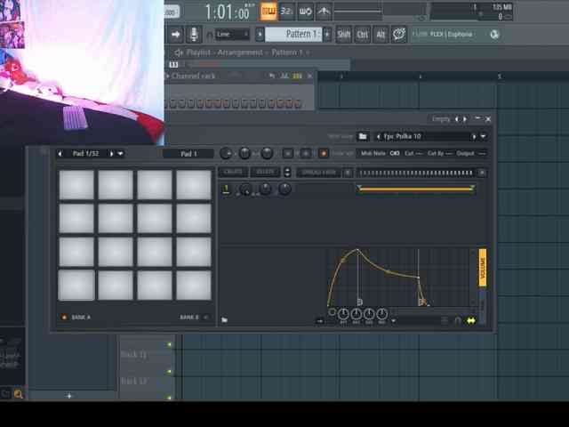
Task: Click the yellow double-arrow icon under envelope
Action: pyautogui.click(x=470, y=320)
